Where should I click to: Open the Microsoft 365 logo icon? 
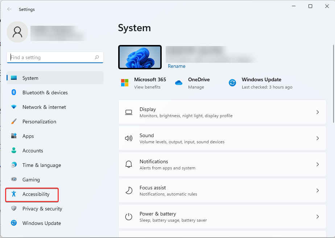[x=125, y=83]
